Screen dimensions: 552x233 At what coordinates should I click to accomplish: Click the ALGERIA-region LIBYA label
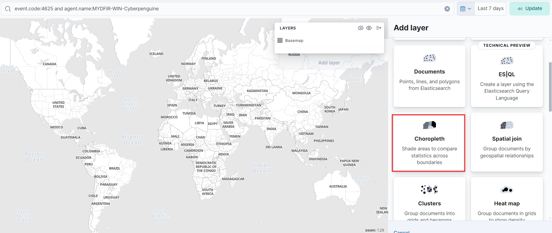coord(200,123)
